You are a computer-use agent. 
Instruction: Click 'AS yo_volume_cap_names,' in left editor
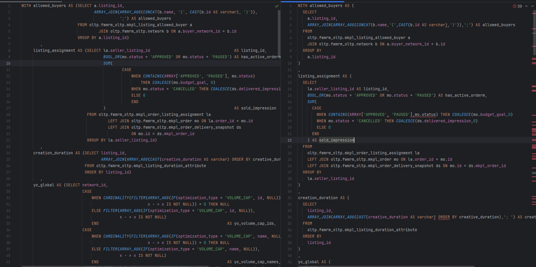point(254,262)
